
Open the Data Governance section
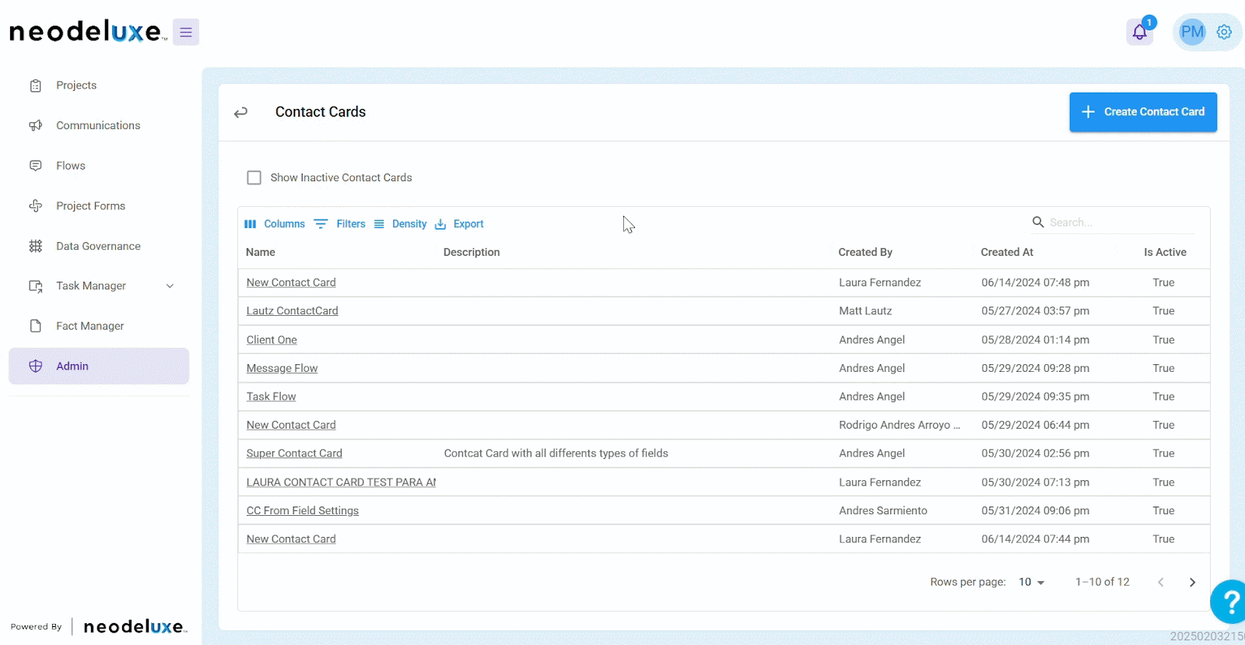click(x=98, y=246)
